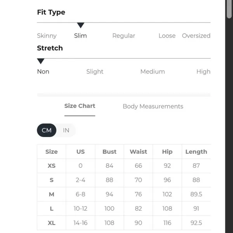Image resolution: width=233 pixels, height=233 pixels.
Task: Click the High stretch label
Action: pyautogui.click(x=203, y=71)
